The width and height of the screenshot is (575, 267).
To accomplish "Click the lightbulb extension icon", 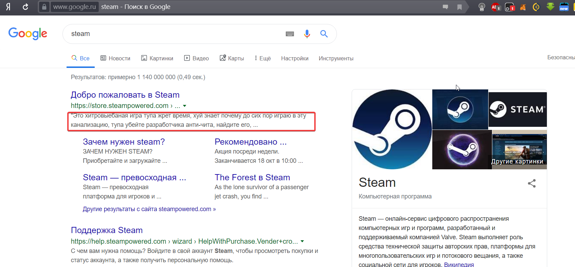I will 482,7.
